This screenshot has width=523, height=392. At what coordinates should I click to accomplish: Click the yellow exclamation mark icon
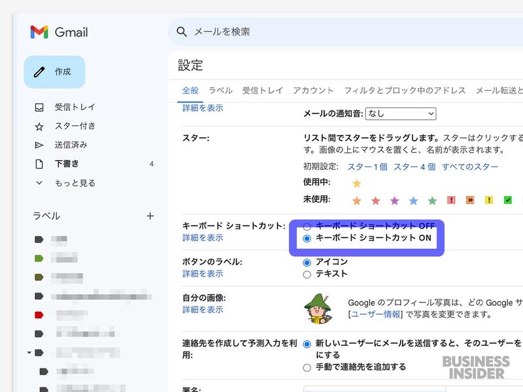(x=489, y=200)
